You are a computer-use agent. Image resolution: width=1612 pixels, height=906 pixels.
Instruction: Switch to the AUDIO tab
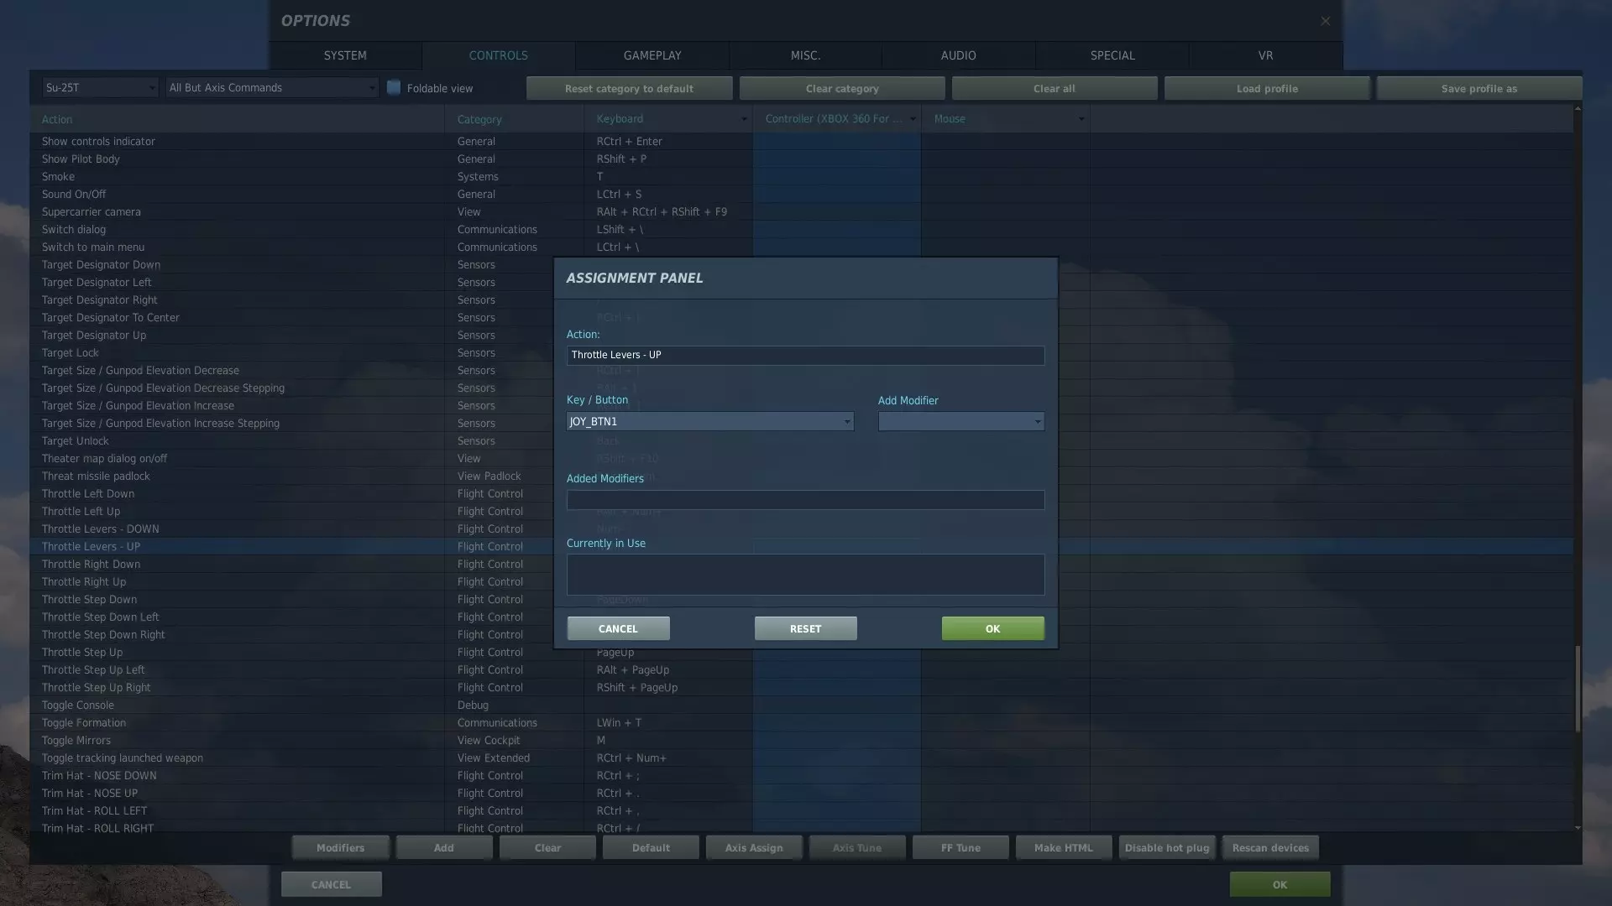[x=958, y=55]
